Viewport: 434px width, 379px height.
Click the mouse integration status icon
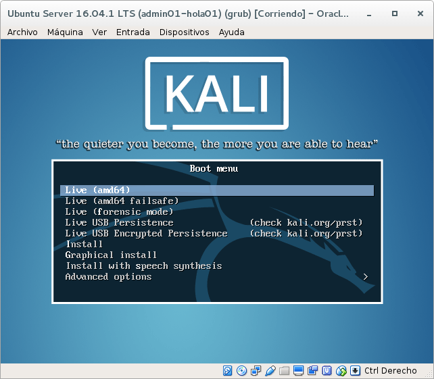(341, 371)
